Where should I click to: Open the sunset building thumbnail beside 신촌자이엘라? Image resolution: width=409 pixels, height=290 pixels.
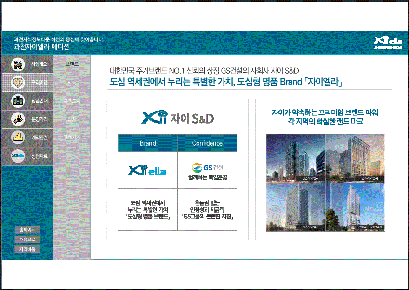[x=355, y=158]
